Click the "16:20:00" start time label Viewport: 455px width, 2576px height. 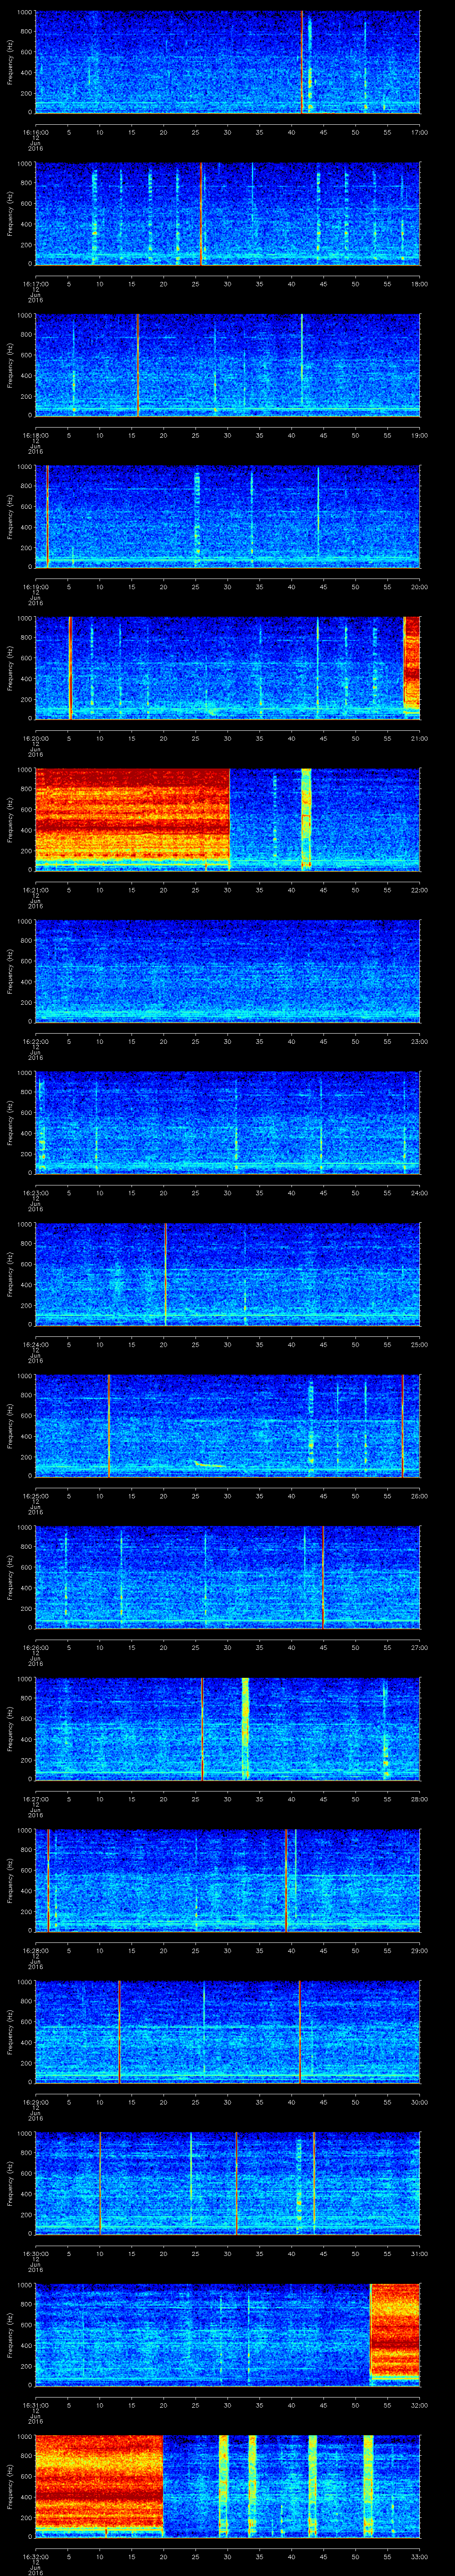[x=35, y=738]
